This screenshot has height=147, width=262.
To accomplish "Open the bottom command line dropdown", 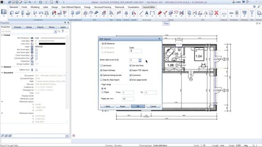I will [67, 136].
